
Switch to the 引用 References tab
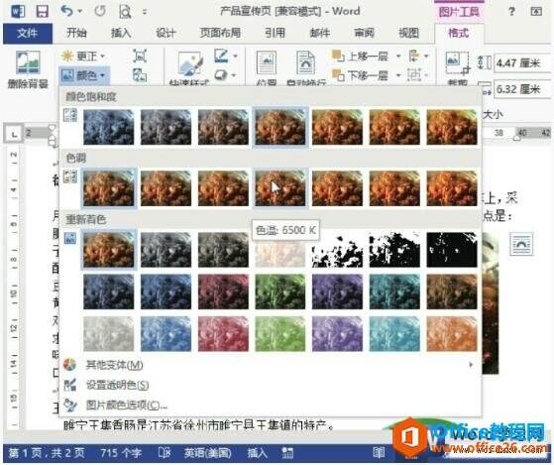[x=275, y=34]
